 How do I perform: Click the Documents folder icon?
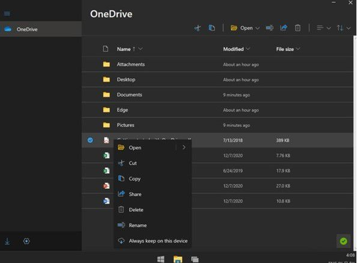(107, 94)
